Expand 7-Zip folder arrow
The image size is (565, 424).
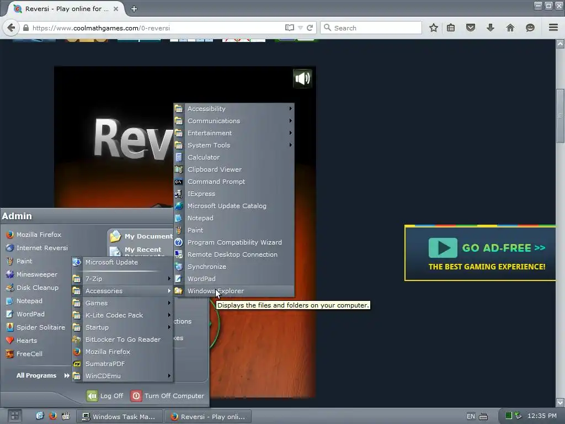tap(169, 278)
